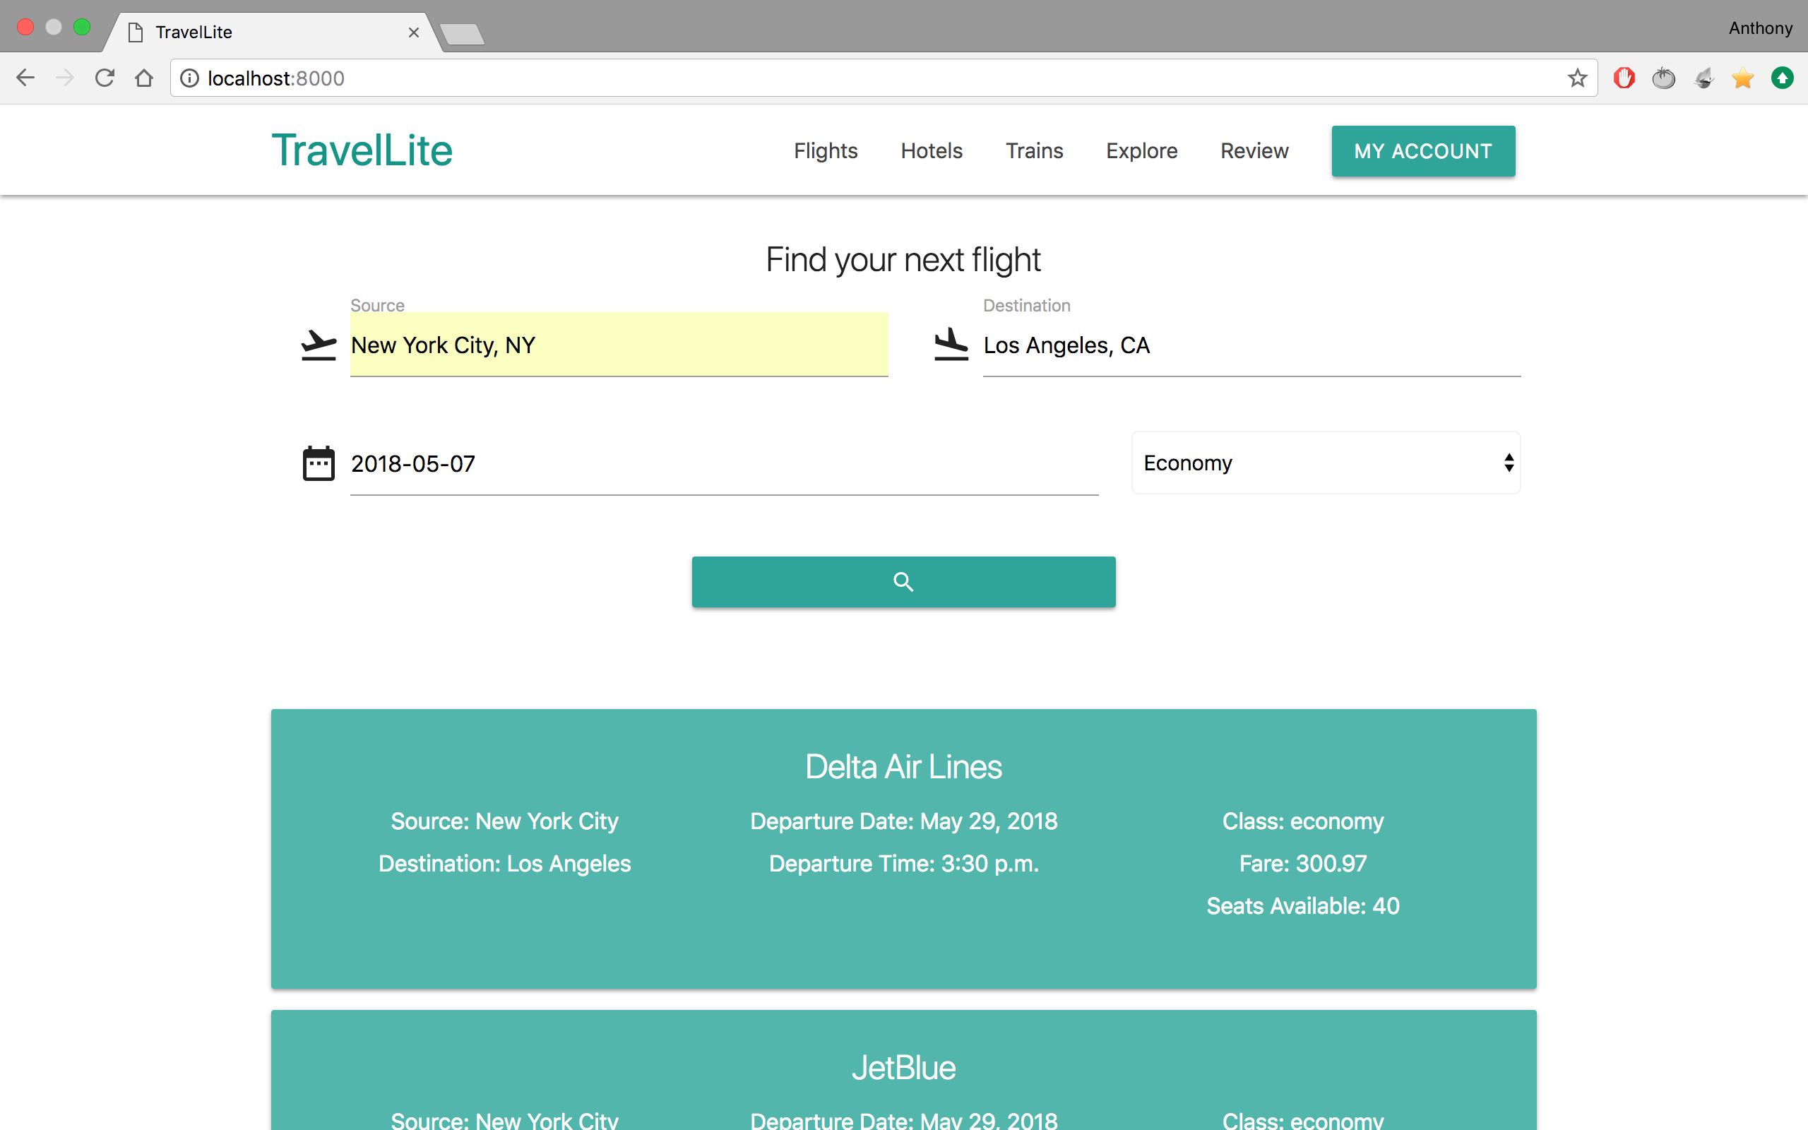Click the MY ACCOUNT button
This screenshot has width=1808, height=1130.
point(1422,151)
